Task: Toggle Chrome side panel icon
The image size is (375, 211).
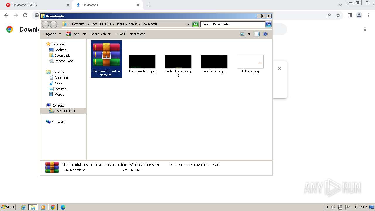Action: click(x=350, y=15)
